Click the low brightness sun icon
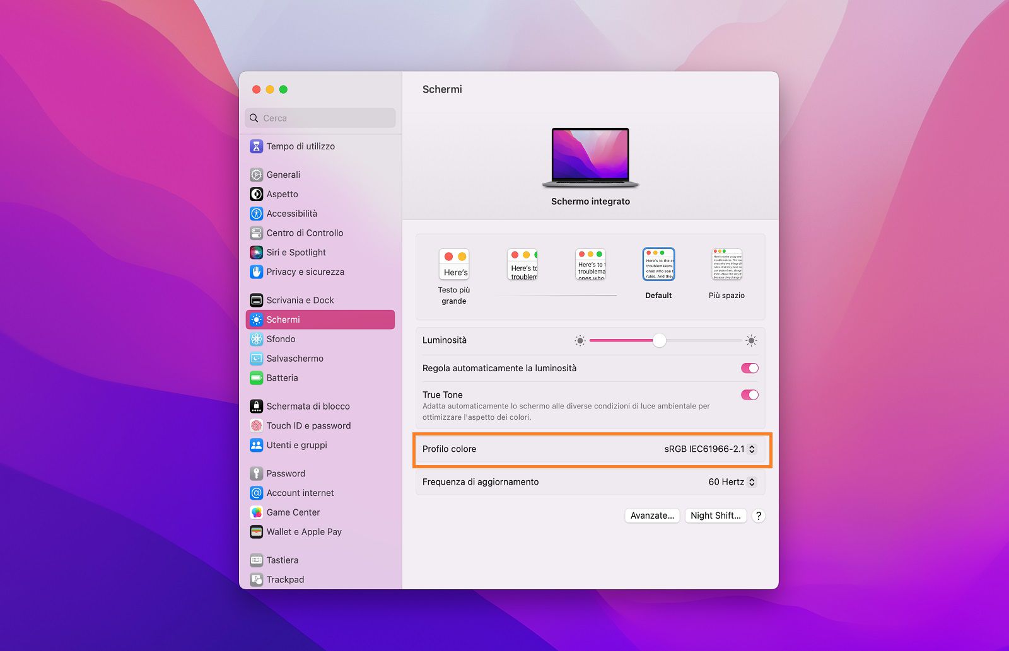 click(580, 340)
